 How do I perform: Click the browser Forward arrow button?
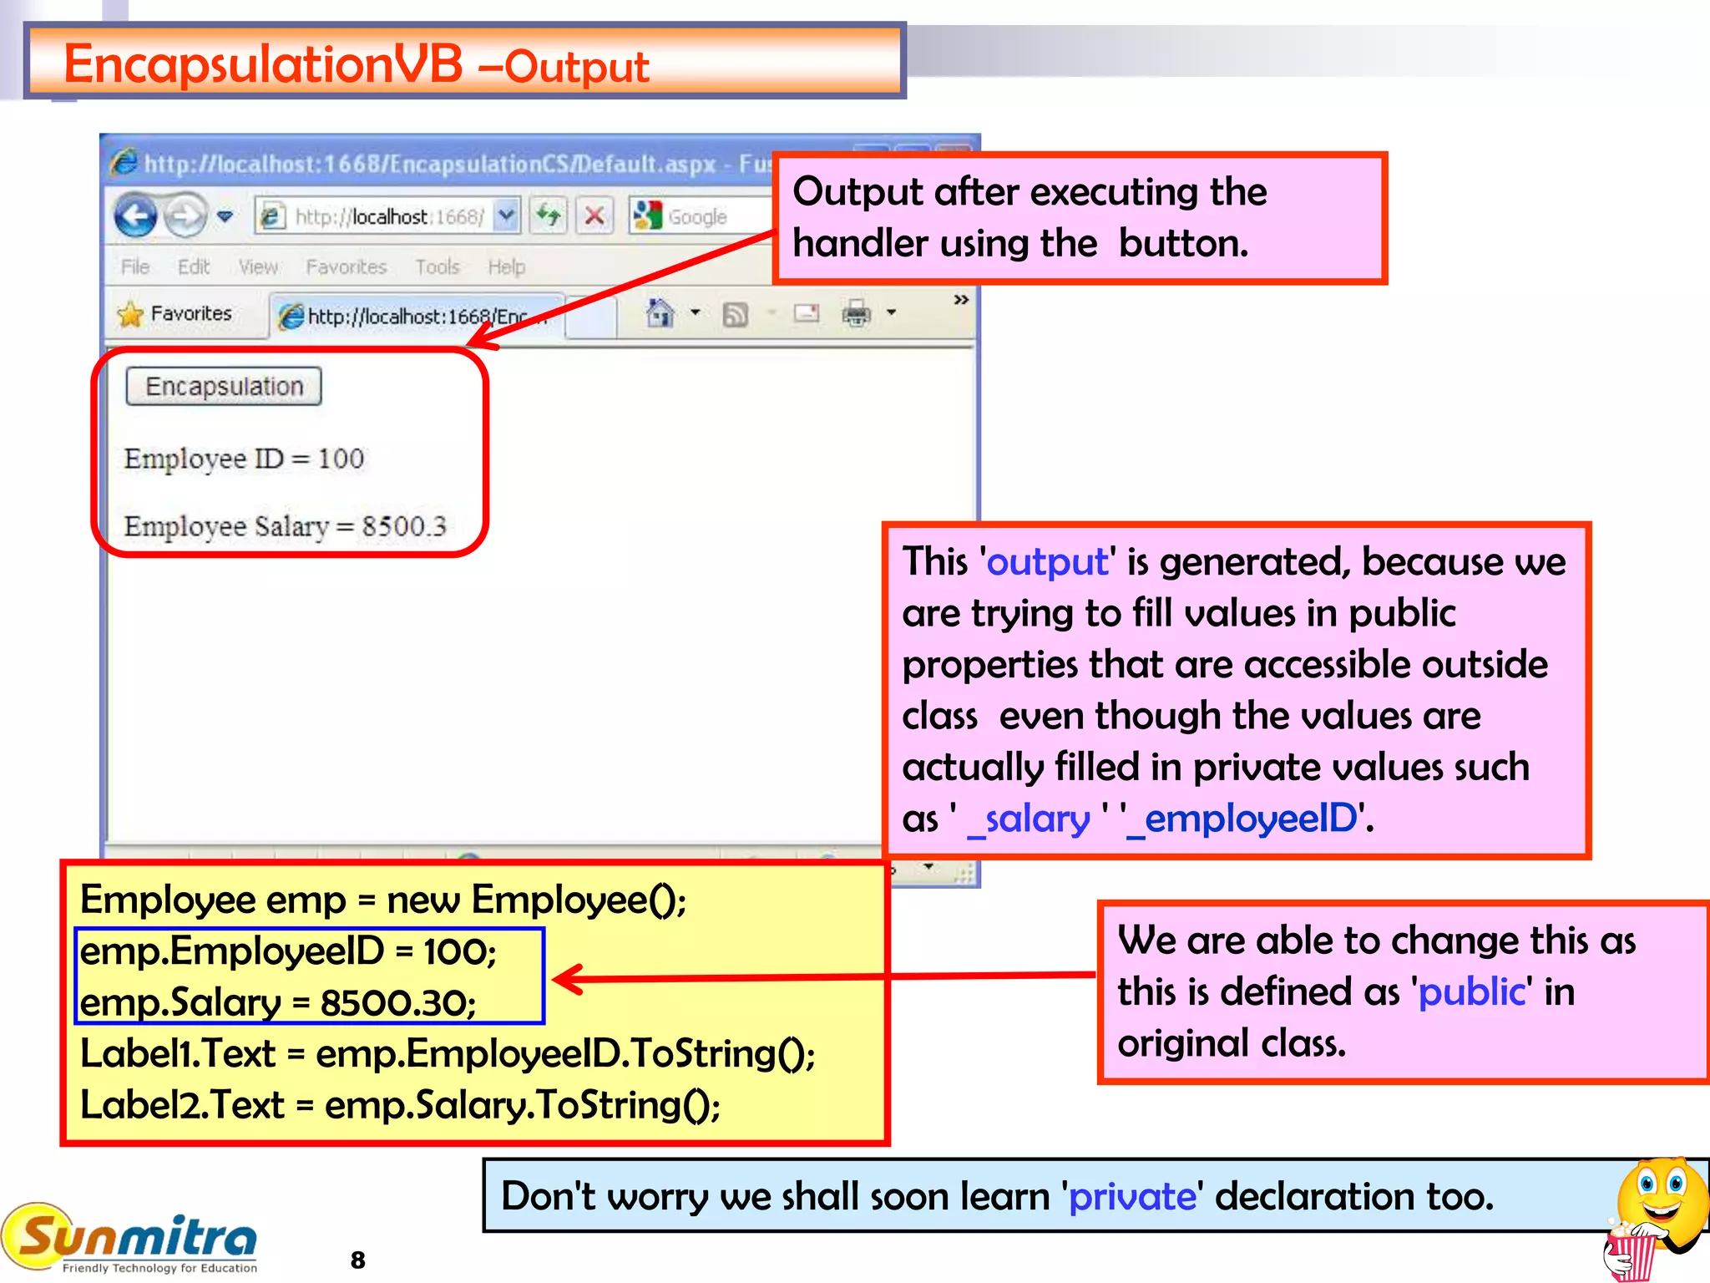click(x=185, y=216)
